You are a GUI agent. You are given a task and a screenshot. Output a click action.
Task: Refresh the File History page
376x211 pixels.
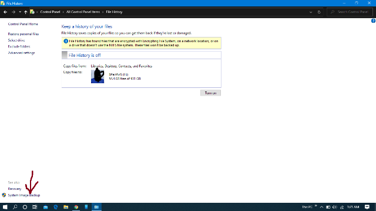(x=319, y=12)
